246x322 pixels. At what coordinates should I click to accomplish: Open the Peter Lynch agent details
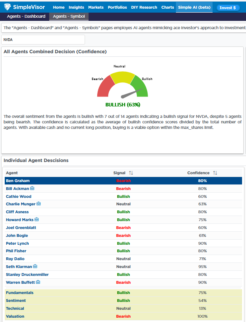click(17, 244)
